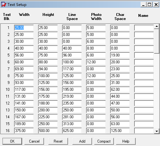Image resolution: width=160 pixels, height=146 pixels.
Task: Click the Height field showing 75.00
Action: (x=48, y=55)
